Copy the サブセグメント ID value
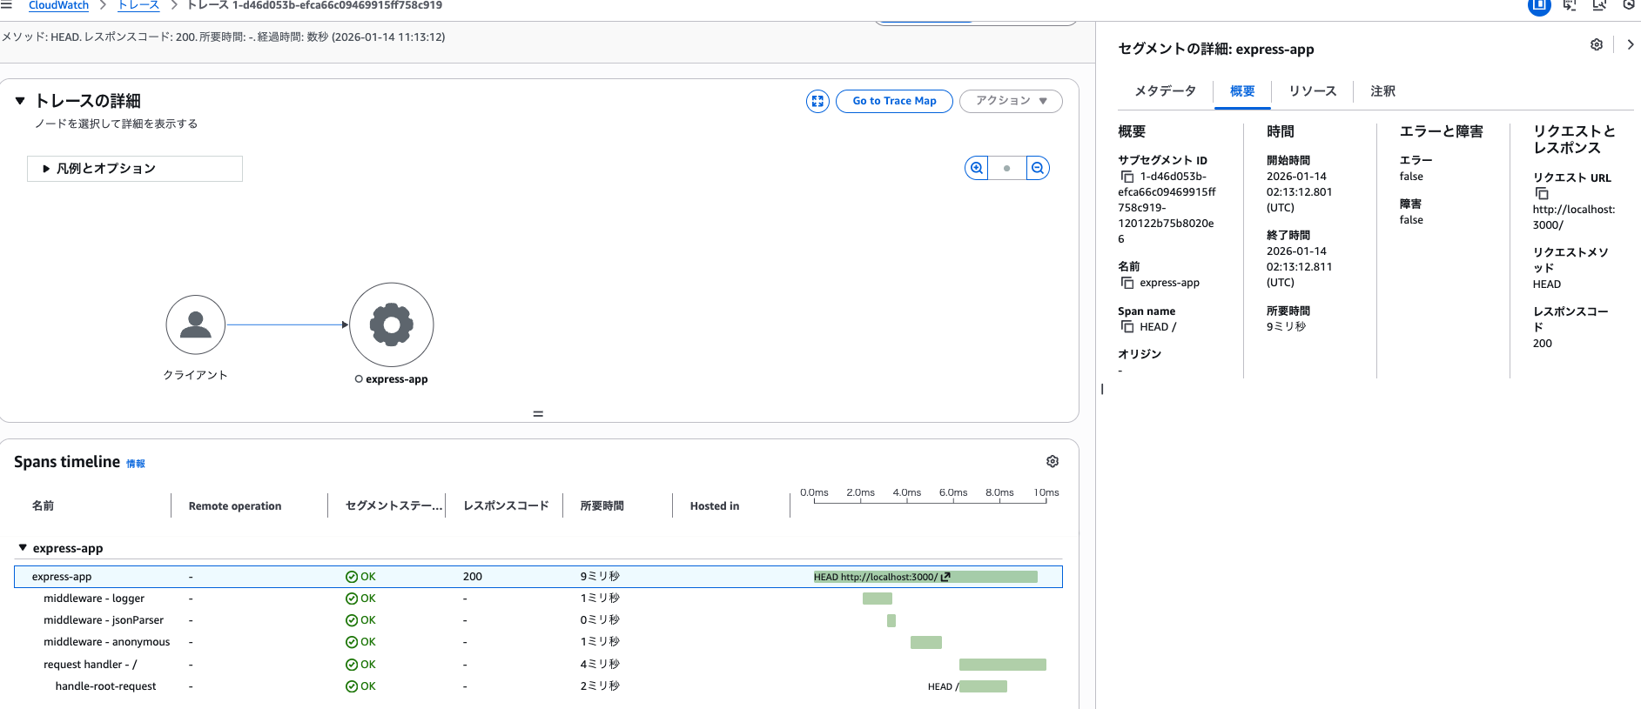The height and width of the screenshot is (709, 1641). click(x=1127, y=177)
